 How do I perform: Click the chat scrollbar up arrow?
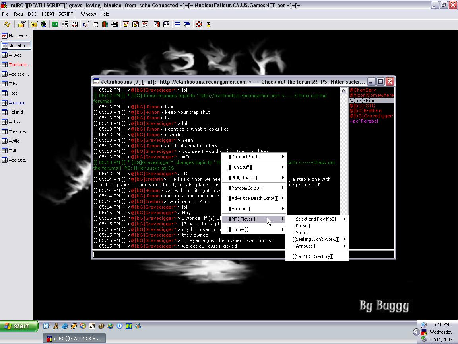coord(344,91)
